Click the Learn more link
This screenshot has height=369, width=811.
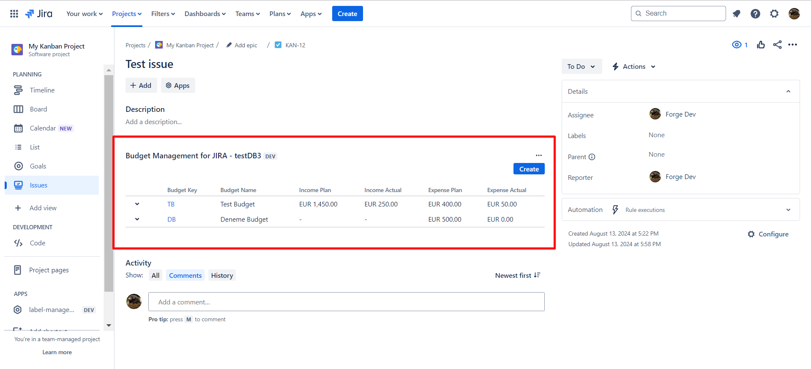click(x=57, y=353)
